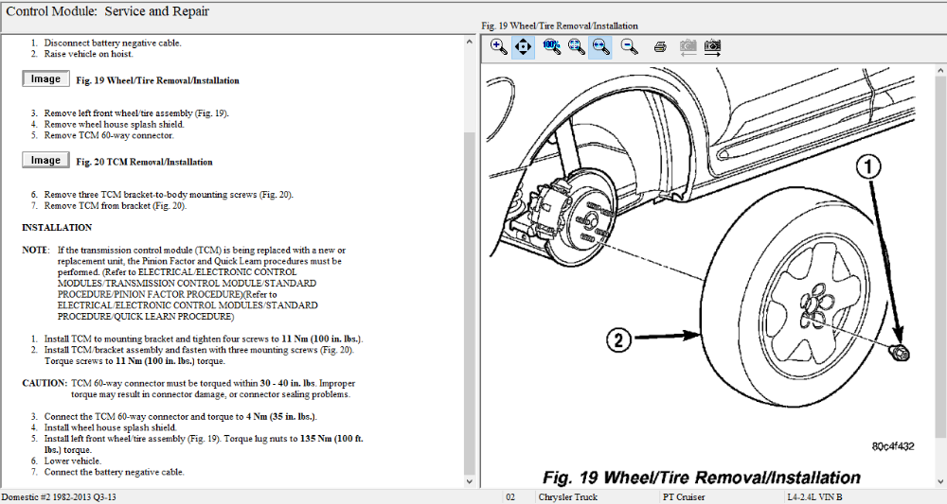
Task: Toggle the fit-to-width zoom icon
Action: coord(599,46)
